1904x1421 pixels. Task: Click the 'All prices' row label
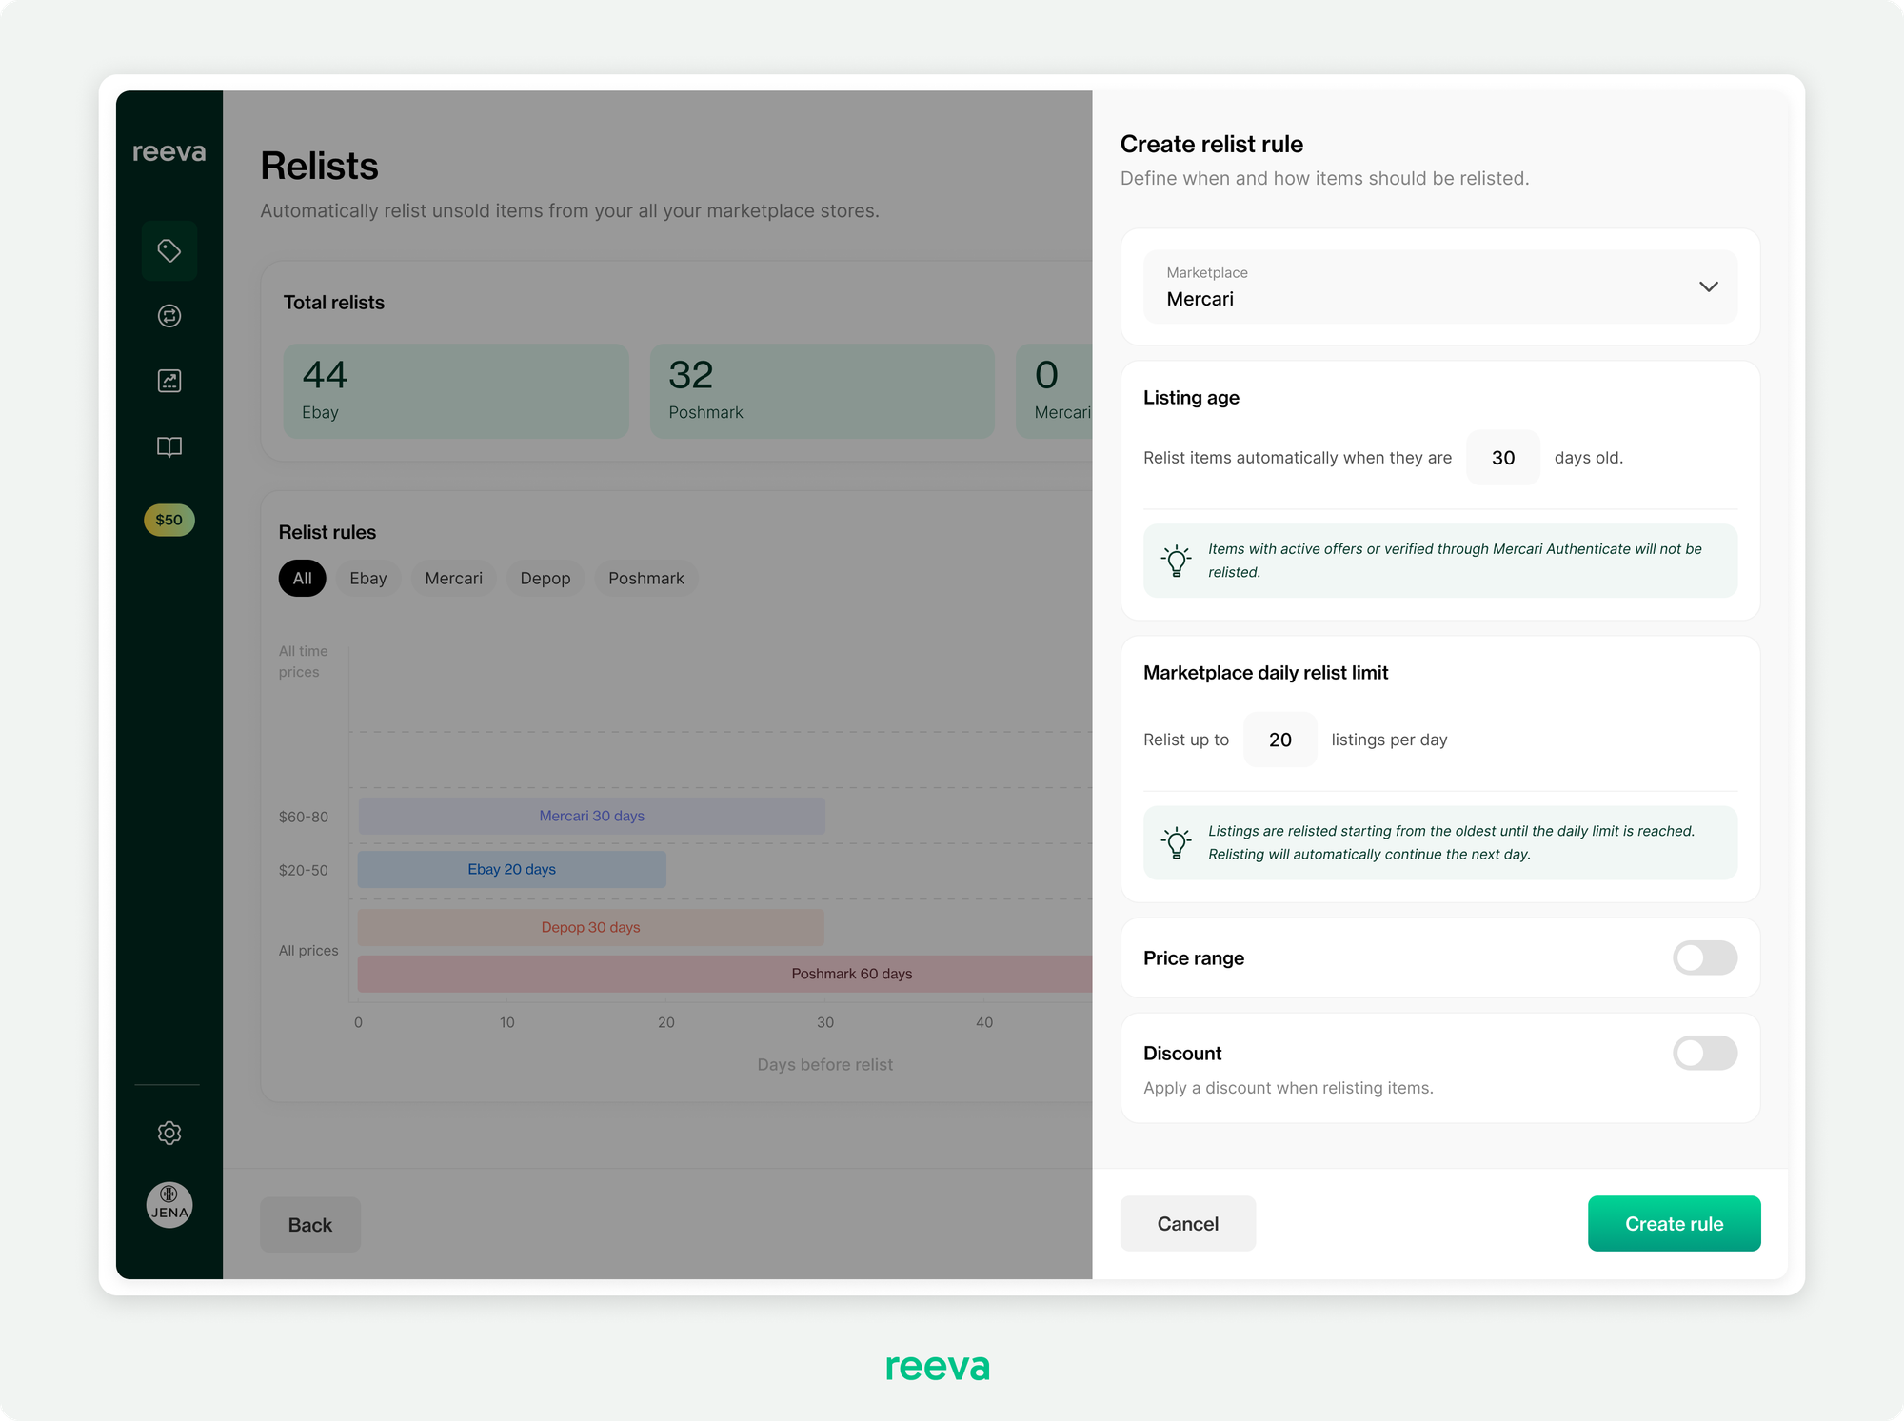coord(308,950)
